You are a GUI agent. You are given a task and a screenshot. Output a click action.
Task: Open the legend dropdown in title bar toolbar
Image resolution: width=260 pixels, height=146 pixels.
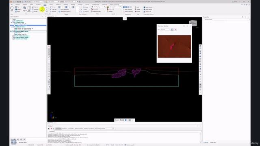[x=53, y=2]
